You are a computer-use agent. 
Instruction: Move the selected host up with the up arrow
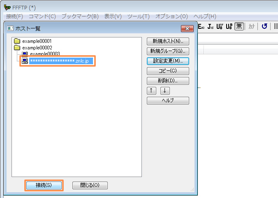coord(151,91)
